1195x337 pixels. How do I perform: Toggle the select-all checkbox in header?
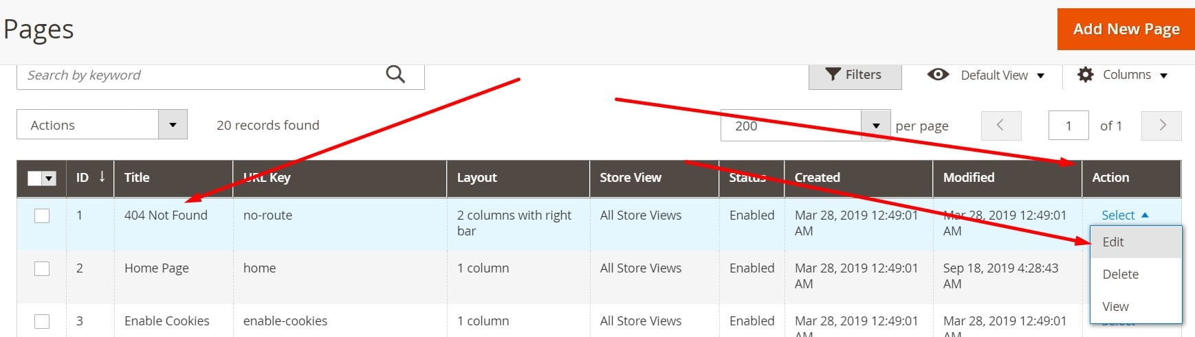[x=34, y=178]
